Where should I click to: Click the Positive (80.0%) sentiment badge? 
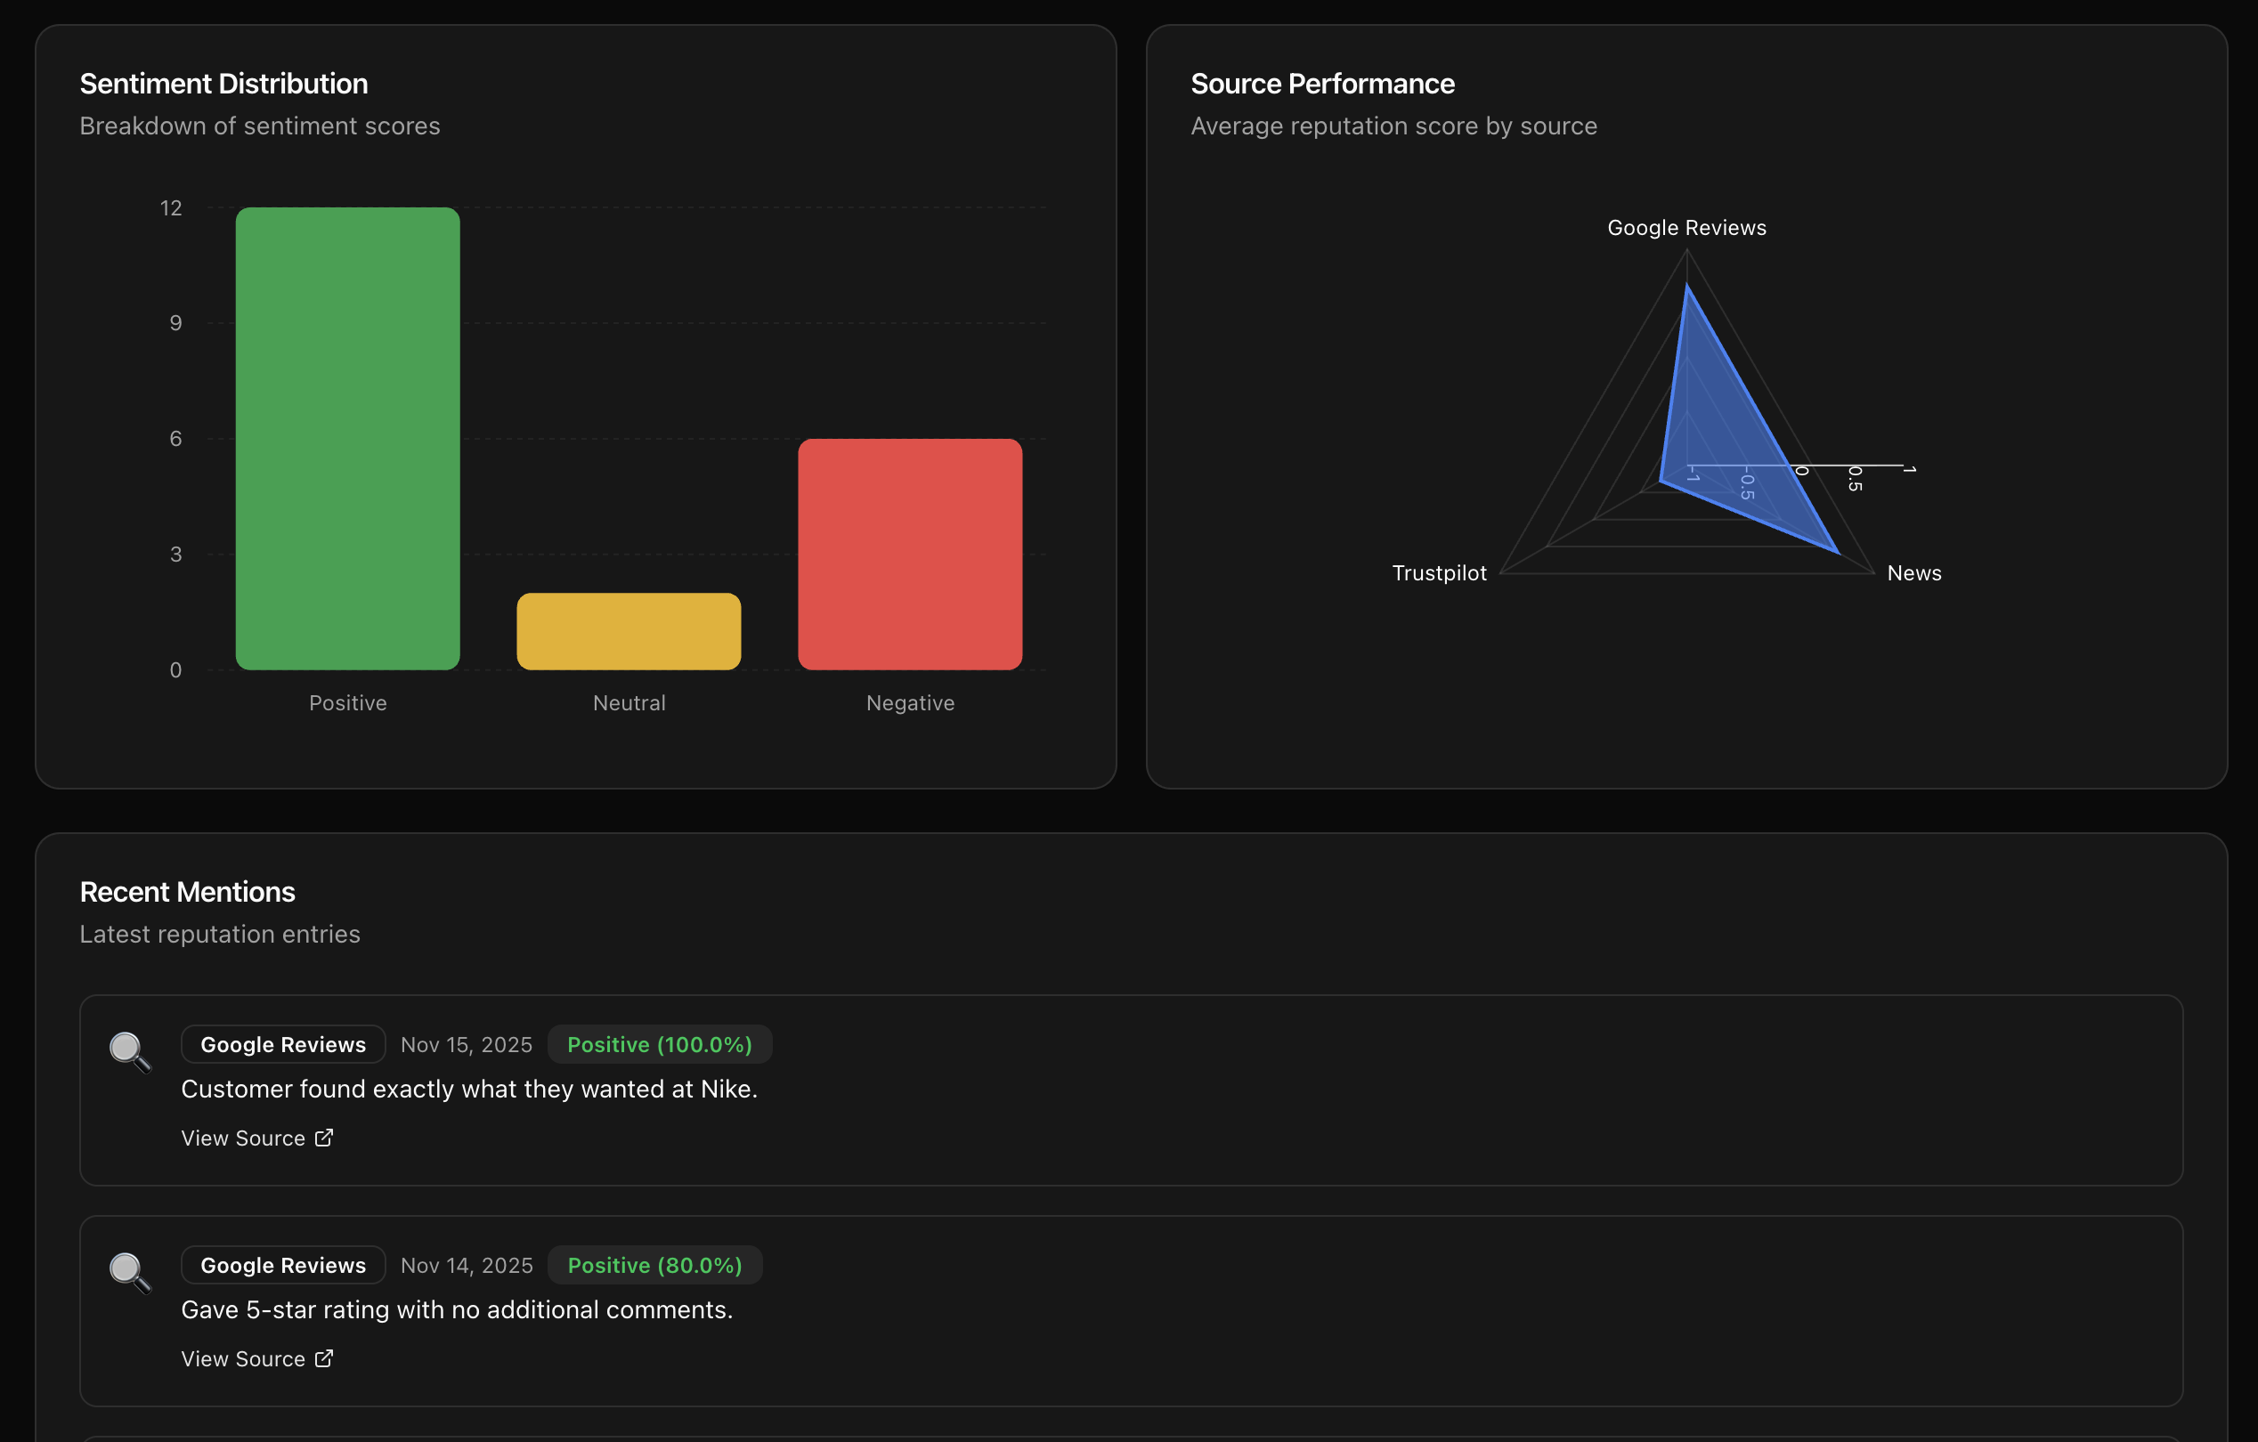tap(654, 1265)
